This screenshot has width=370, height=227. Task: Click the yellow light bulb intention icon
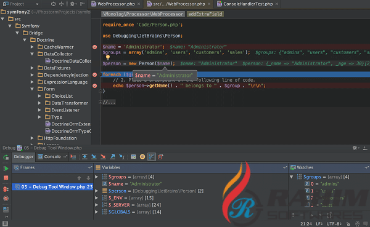(x=108, y=57)
